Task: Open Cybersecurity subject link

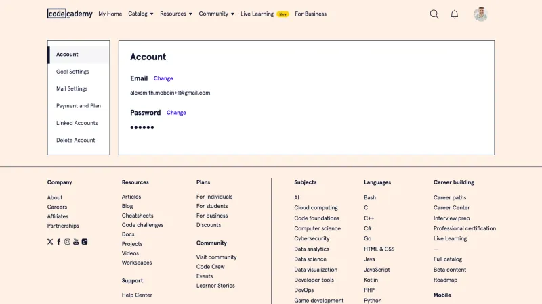Action: pos(312,239)
